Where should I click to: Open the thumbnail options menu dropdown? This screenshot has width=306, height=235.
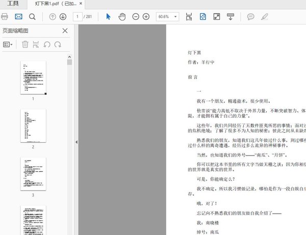tap(8, 45)
